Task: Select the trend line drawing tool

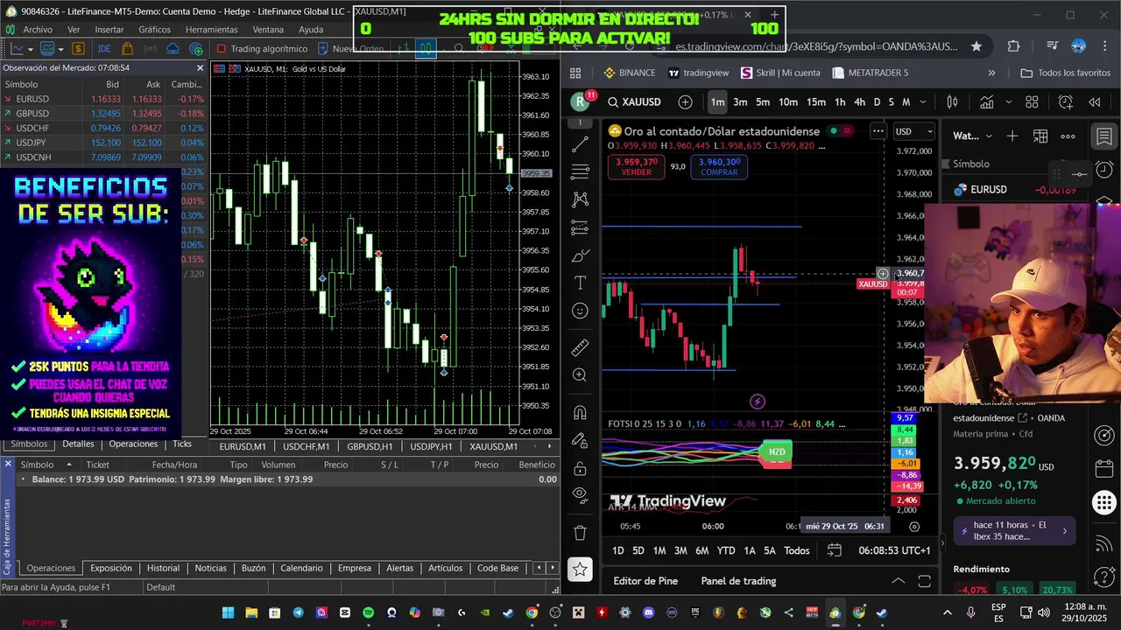Action: (x=580, y=143)
